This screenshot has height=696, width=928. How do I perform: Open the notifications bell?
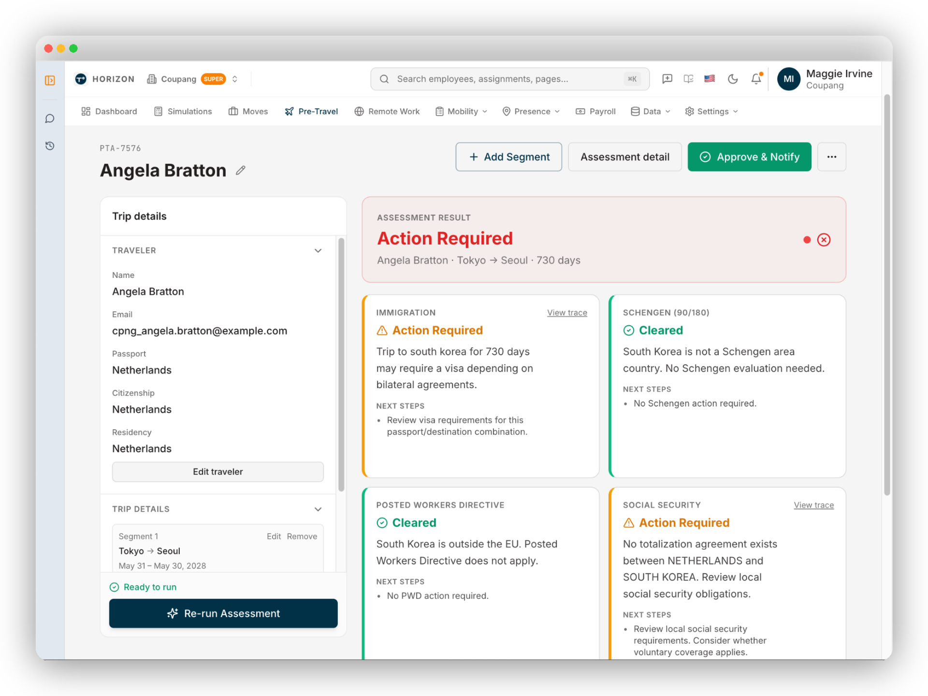[756, 79]
